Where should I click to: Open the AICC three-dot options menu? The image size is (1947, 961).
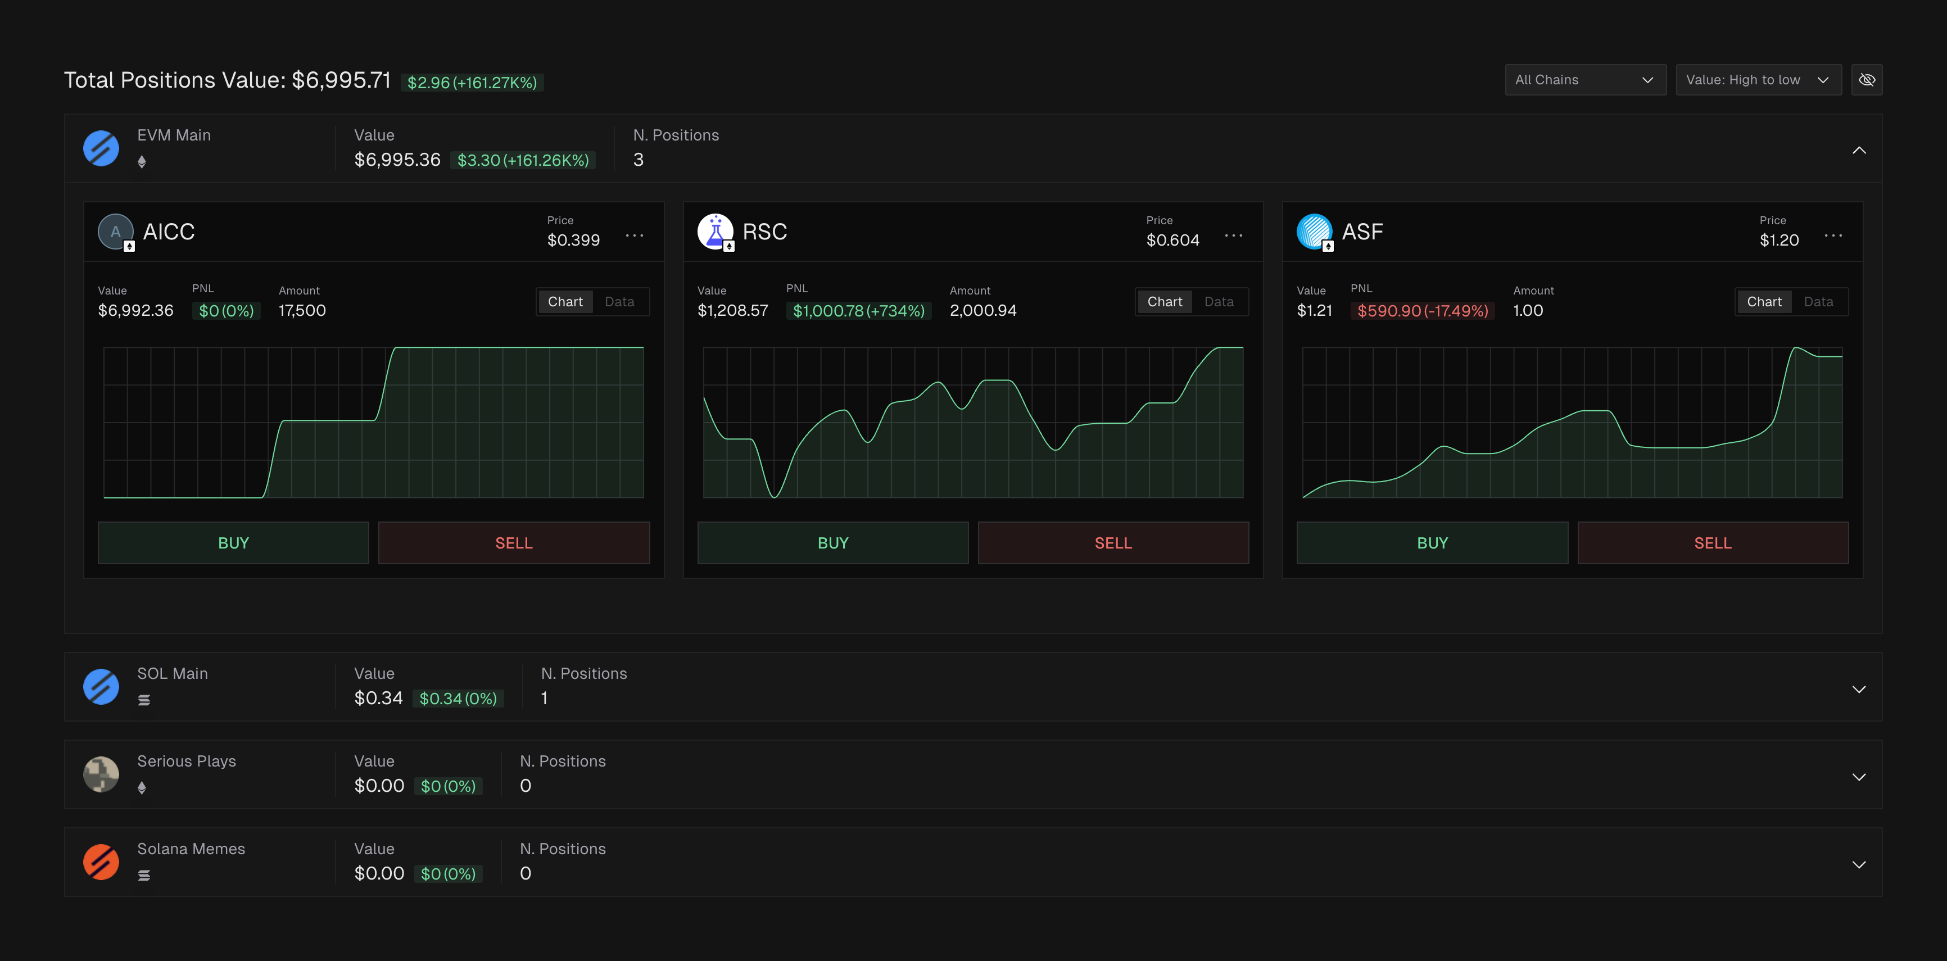(x=634, y=235)
